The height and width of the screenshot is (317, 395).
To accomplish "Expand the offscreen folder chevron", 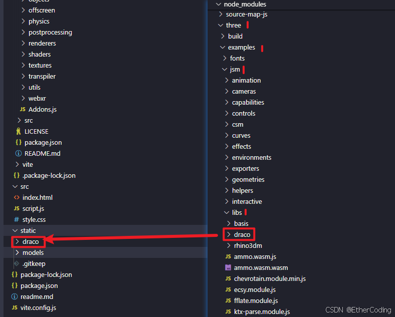I will tap(23, 10).
